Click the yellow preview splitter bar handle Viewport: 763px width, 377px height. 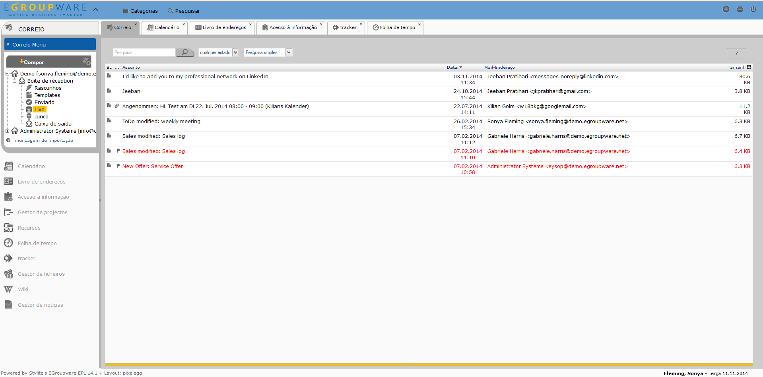(414, 364)
